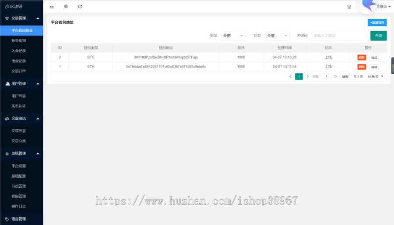The height and width of the screenshot is (225, 394).
Task: Go to the next page arrow
Action: [x=308, y=76]
